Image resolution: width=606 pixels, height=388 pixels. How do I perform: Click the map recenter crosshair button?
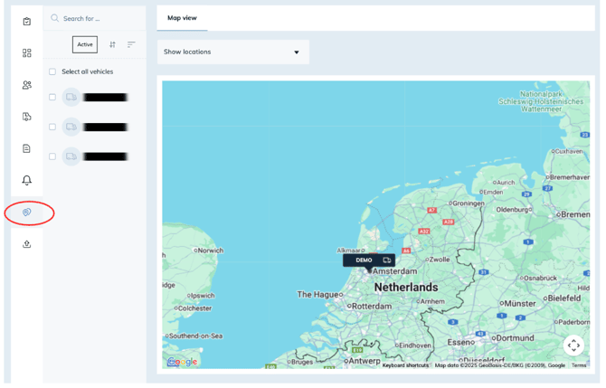[573, 345]
